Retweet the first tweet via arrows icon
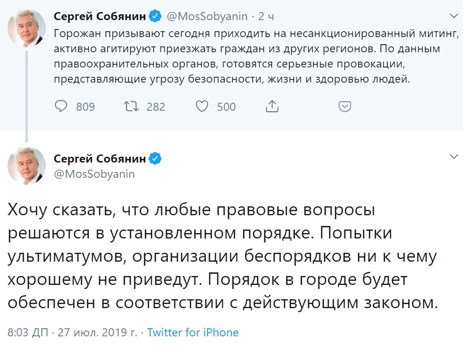The image size is (463, 347). click(131, 106)
